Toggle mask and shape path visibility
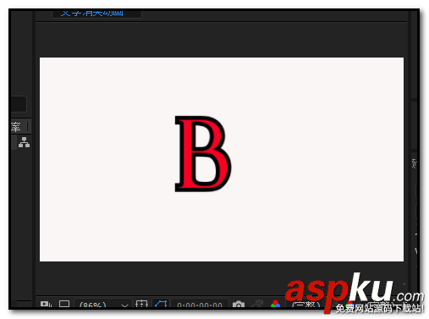 pyautogui.click(x=161, y=304)
